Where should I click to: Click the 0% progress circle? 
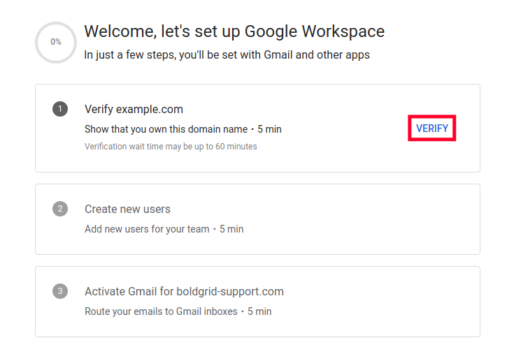pos(56,42)
